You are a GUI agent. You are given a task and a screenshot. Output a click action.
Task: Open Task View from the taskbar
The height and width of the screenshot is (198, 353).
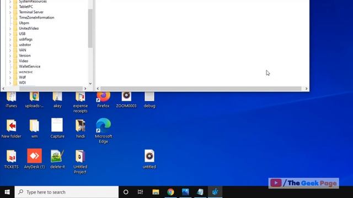(x=140, y=192)
